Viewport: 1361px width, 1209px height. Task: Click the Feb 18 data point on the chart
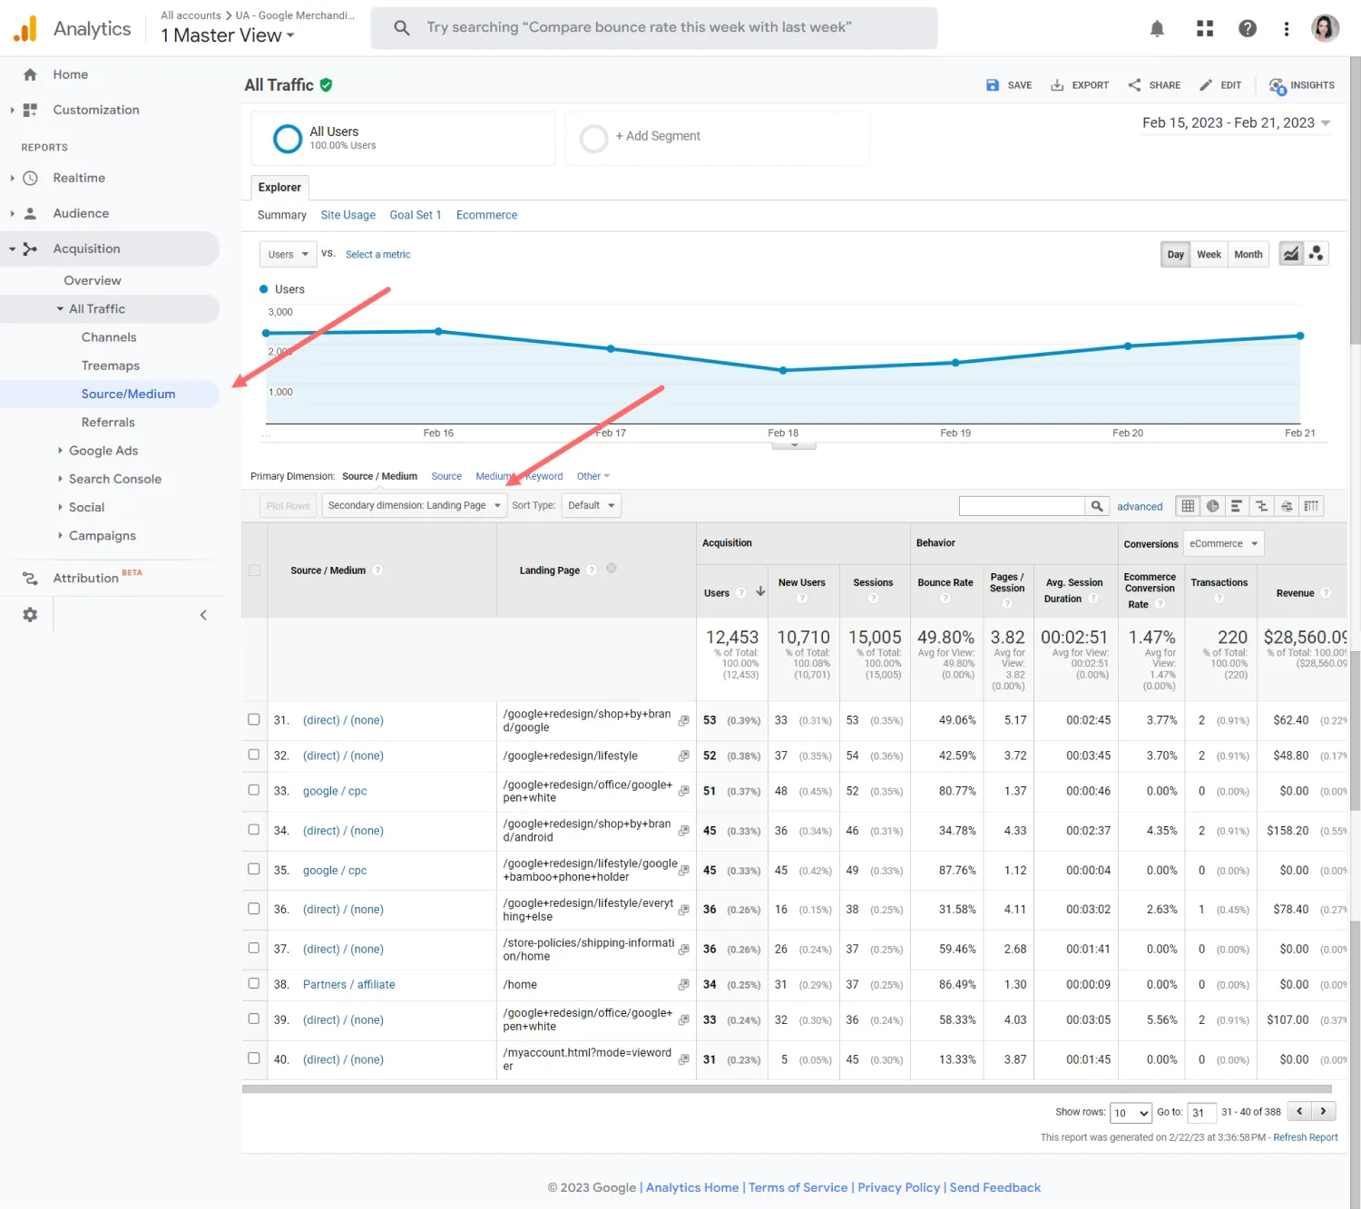tap(783, 370)
